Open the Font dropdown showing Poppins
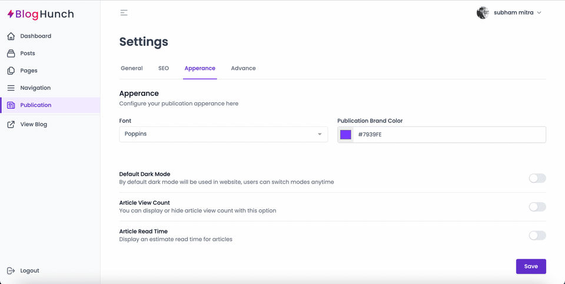Viewport: 565px width, 284px height. point(224,134)
